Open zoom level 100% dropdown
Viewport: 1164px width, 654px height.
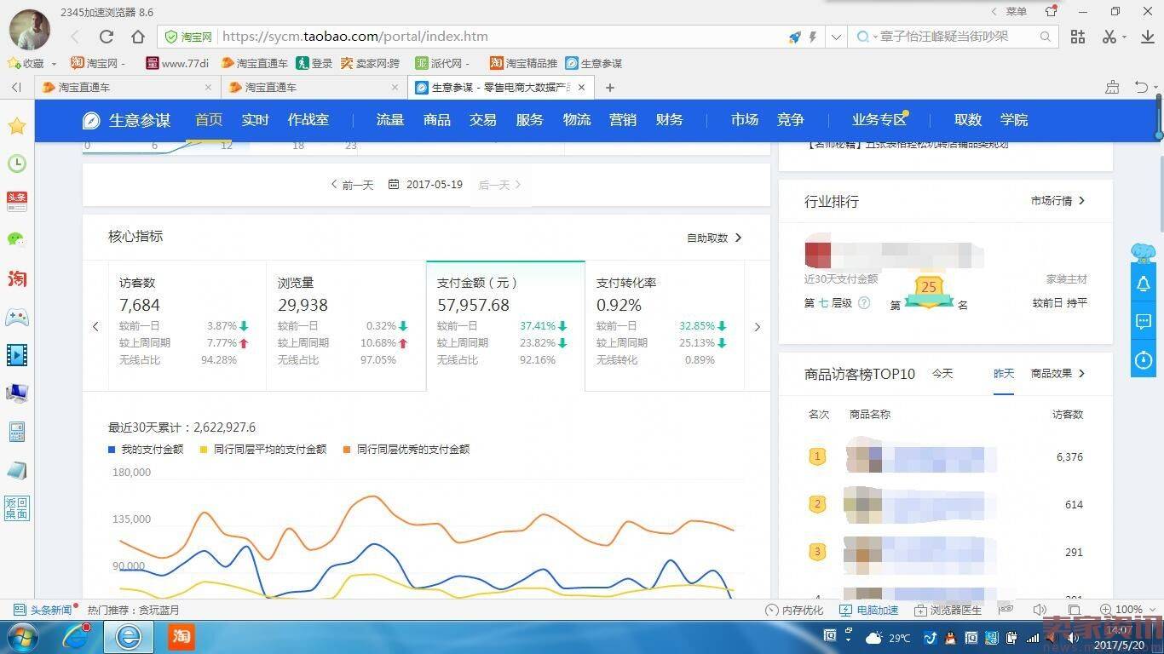(x=1129, y=610)
